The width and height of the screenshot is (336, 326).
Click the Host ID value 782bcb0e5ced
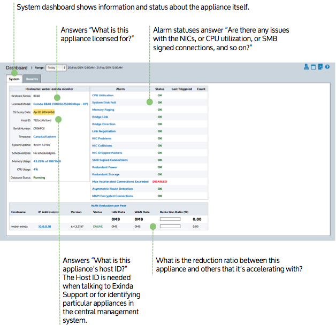42,120
